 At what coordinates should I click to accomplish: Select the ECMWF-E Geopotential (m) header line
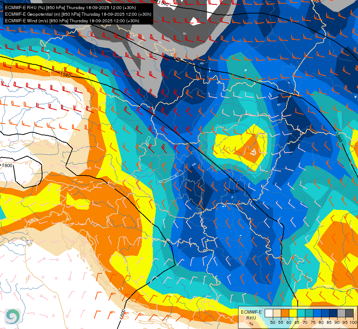(78, 14)
